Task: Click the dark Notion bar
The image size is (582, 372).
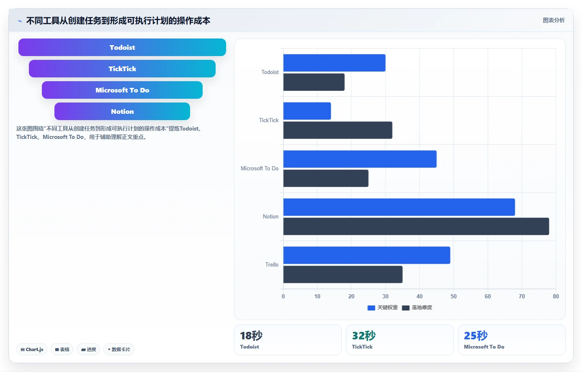Action: tap(416, 226)
